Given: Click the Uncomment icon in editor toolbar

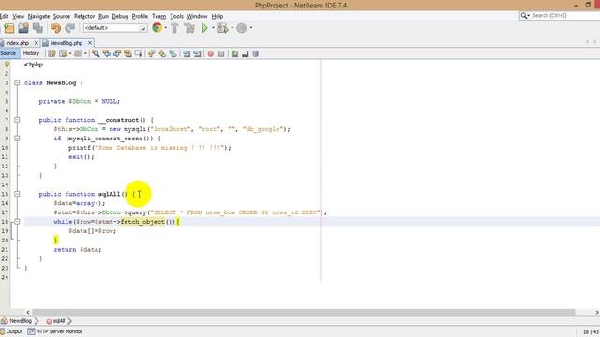Looking at the screenshot, I should (x=246, y=54).
